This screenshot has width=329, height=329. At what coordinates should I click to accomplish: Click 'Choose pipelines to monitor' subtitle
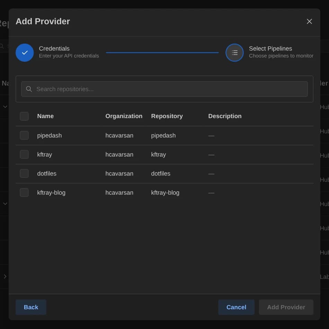click(281, 56)
